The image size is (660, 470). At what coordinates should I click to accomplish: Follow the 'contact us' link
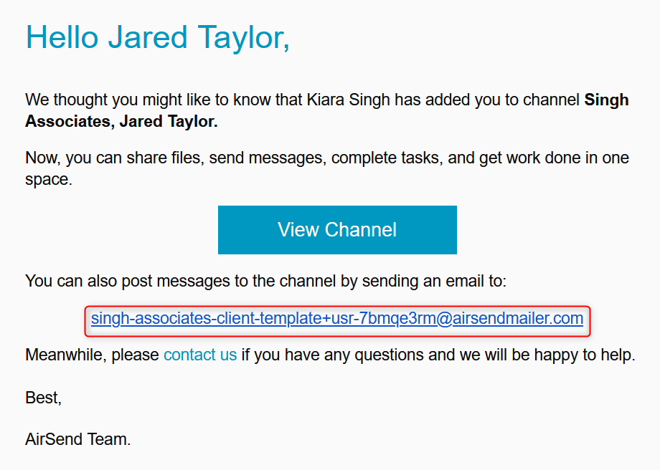tap(200, 355)
